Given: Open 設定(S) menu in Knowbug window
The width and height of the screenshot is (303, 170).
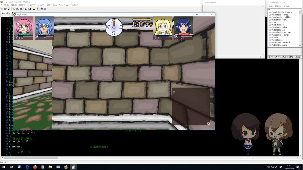Looking at the screenshot, I should pyautogui.click(x=286, y=6).
